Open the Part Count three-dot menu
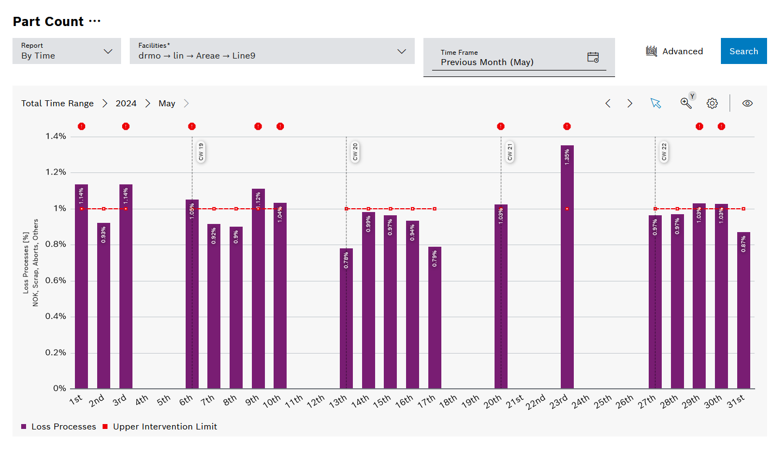Screen dimensions: 779x449 tap(94, 22)
